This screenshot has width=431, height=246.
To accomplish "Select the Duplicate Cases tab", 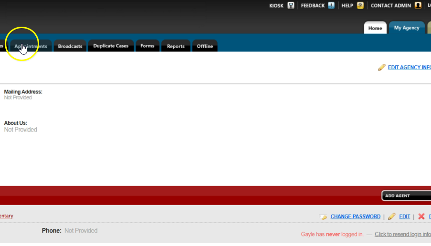I will pyautogui.click(x=111, y=46).
